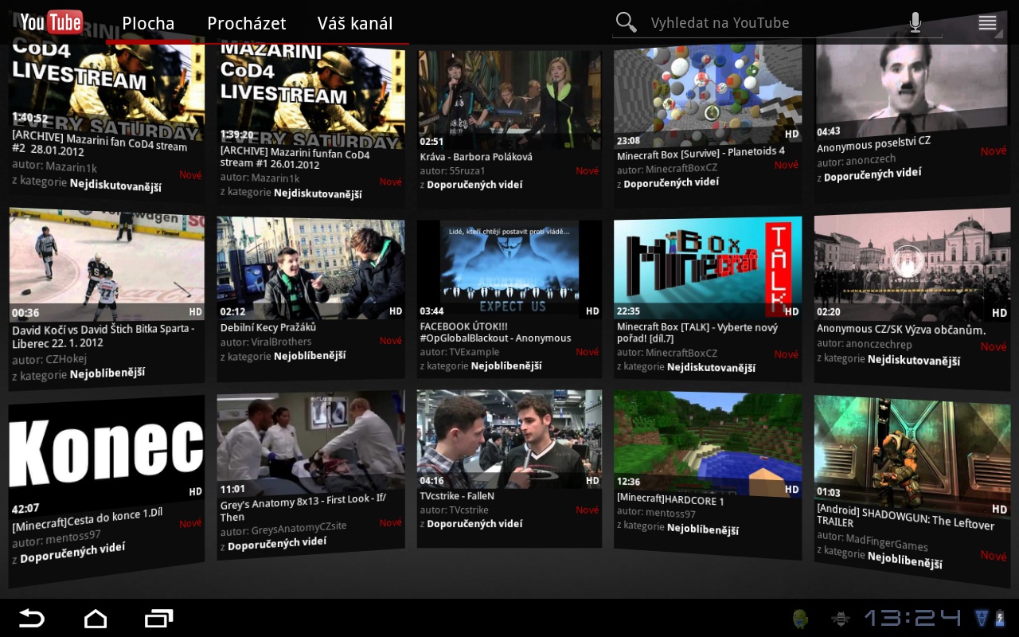Tap duration label 42:07 on Konec video
Image resolution: width=1019 pixels, height=637 pixels.
[x=25, y=508]
